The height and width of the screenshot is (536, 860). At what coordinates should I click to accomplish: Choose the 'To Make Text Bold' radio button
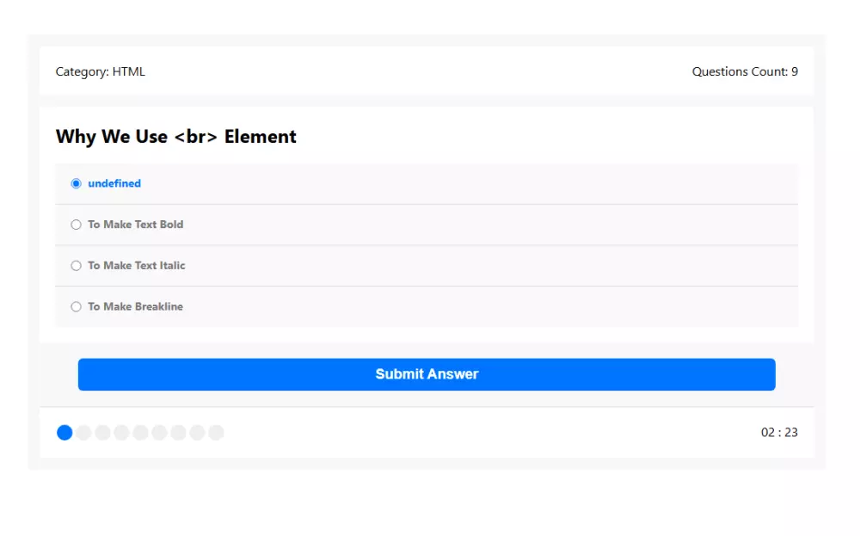(x=76, y=225)
